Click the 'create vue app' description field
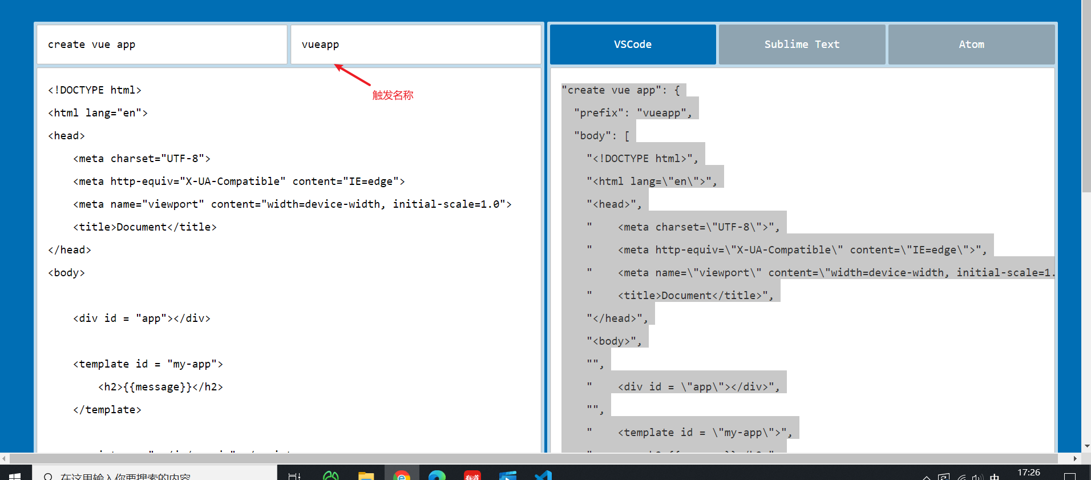Viewport: 1091px width, 480px height. (x=162, y=45)
